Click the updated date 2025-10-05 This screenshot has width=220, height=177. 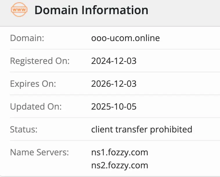click(114, 106)
